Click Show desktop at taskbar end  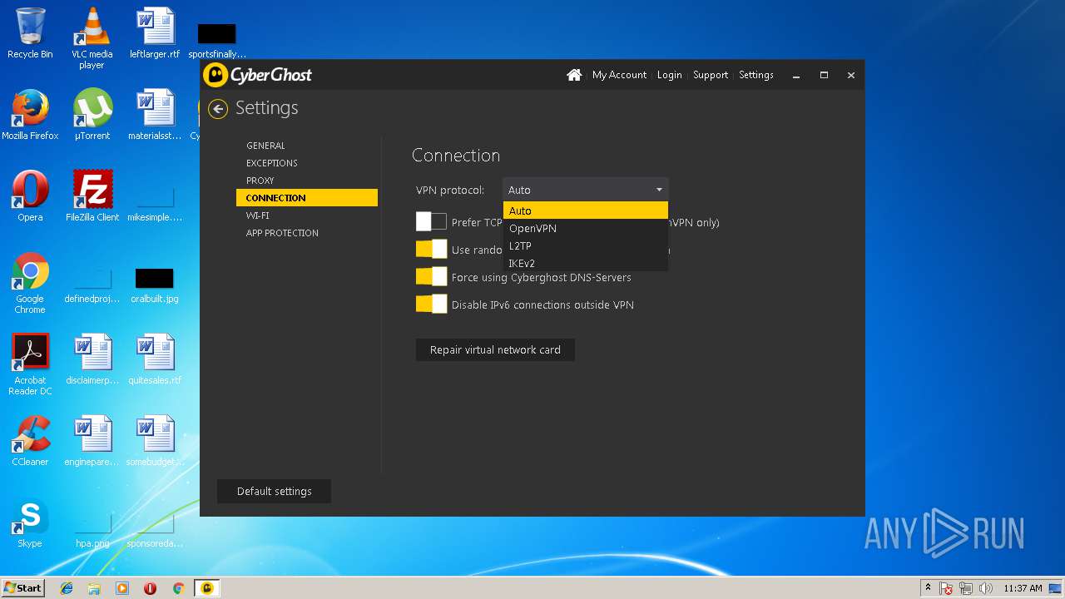point(1056,588)
